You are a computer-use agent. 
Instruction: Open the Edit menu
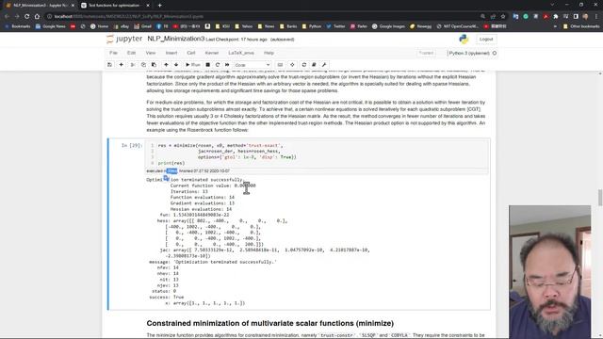click(132, 53)
